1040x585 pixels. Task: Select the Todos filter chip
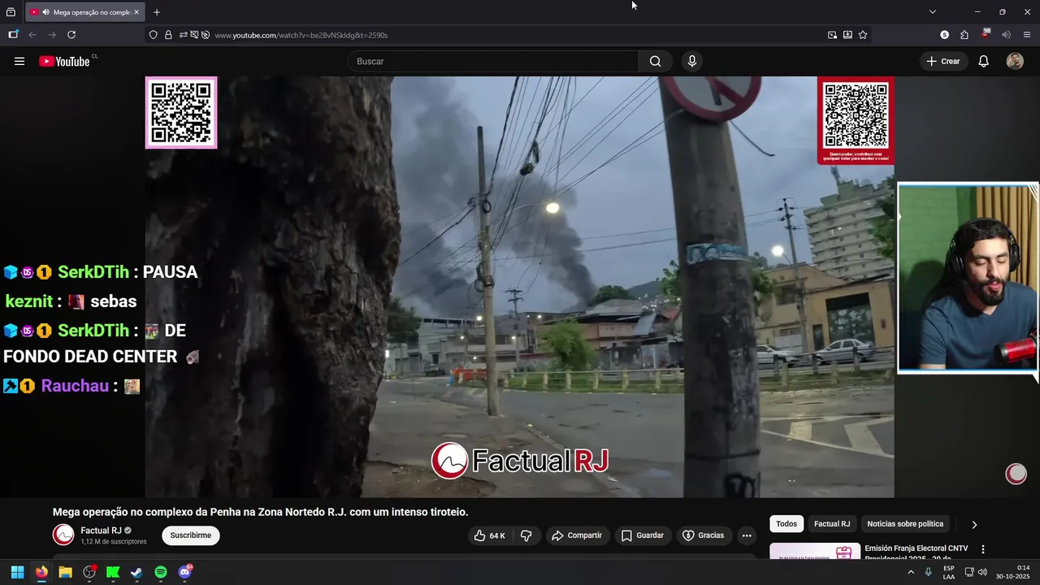786,524
